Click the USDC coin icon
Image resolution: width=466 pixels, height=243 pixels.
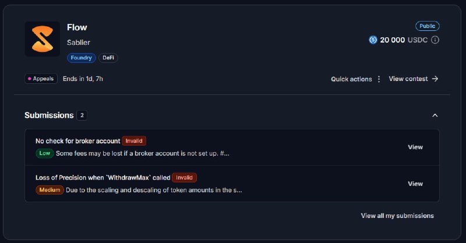(373, 40)
